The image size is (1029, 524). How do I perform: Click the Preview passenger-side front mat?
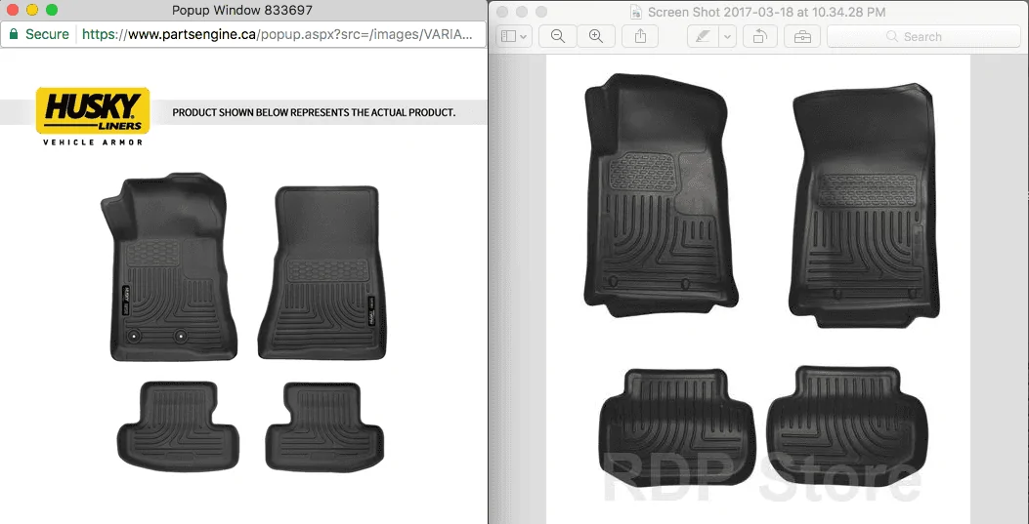click(864, 205)
